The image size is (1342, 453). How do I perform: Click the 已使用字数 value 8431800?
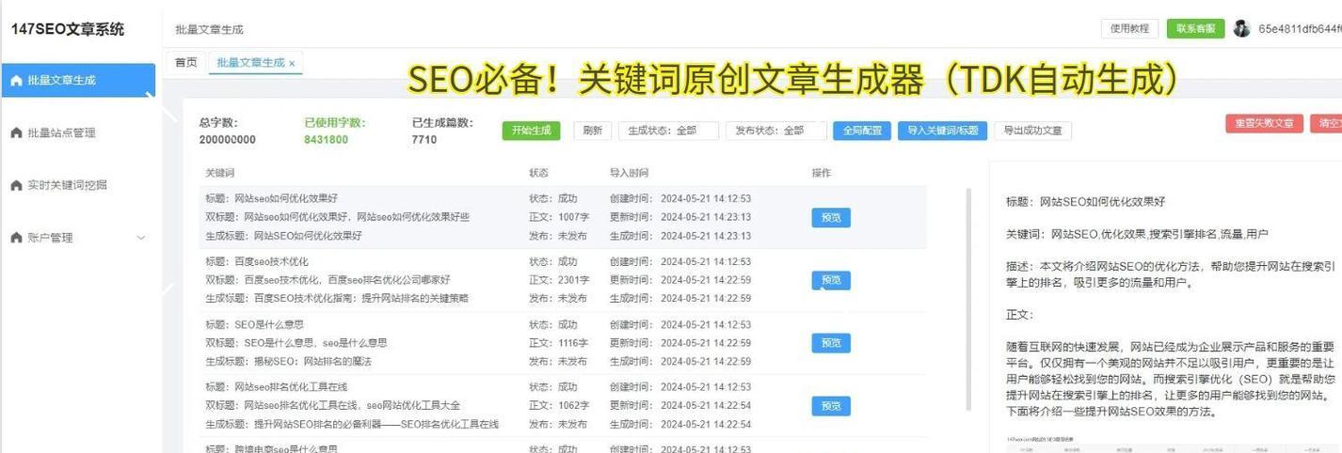click(x=326, y=140)
